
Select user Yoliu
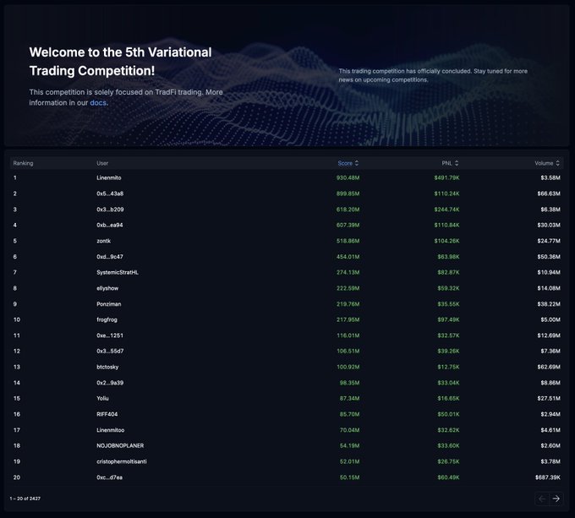102,398
